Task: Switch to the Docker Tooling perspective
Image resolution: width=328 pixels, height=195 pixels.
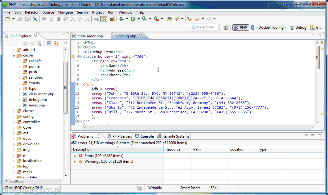Action: [x=268, y=27]
